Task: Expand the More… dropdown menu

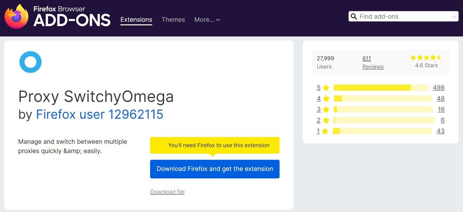Action: [x=207, y=20]
